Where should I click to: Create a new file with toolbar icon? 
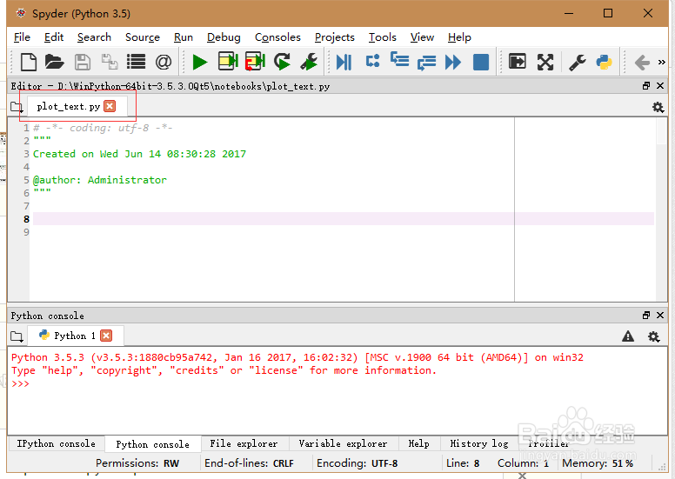point(29,62)
